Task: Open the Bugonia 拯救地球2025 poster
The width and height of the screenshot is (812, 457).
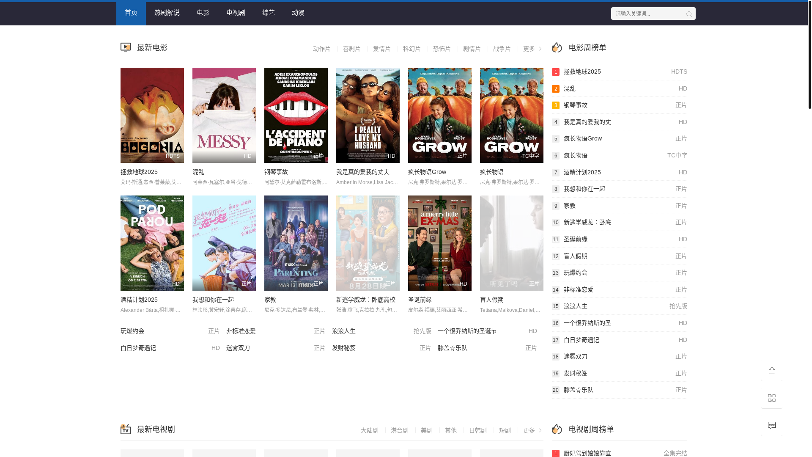Action: 152,115
